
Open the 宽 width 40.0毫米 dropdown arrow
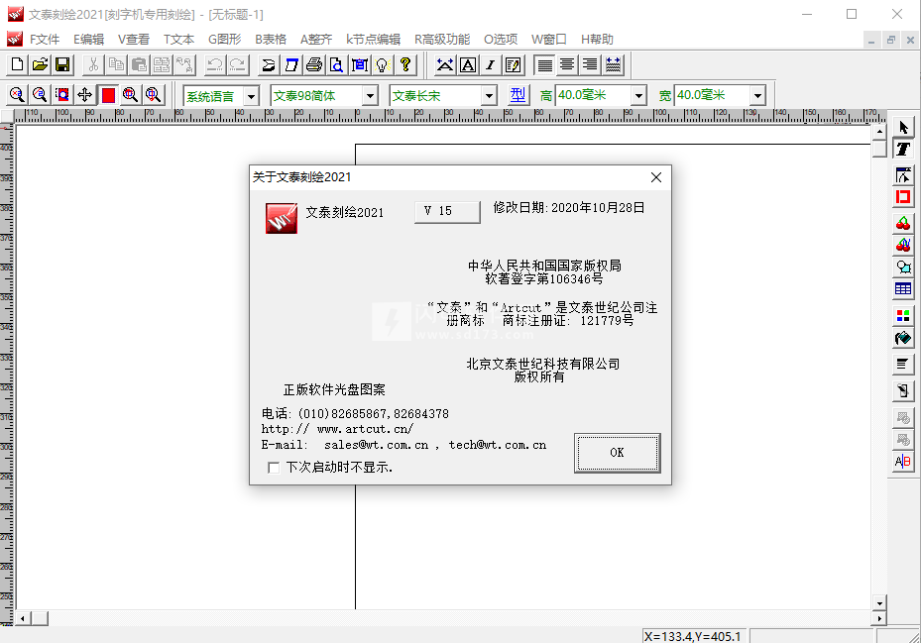pos(757,96)
